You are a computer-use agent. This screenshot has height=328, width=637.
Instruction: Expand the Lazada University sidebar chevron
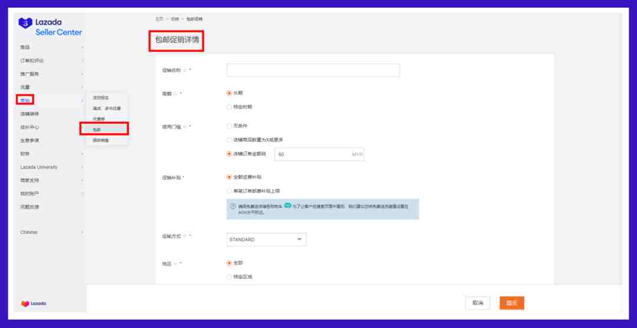82,167
